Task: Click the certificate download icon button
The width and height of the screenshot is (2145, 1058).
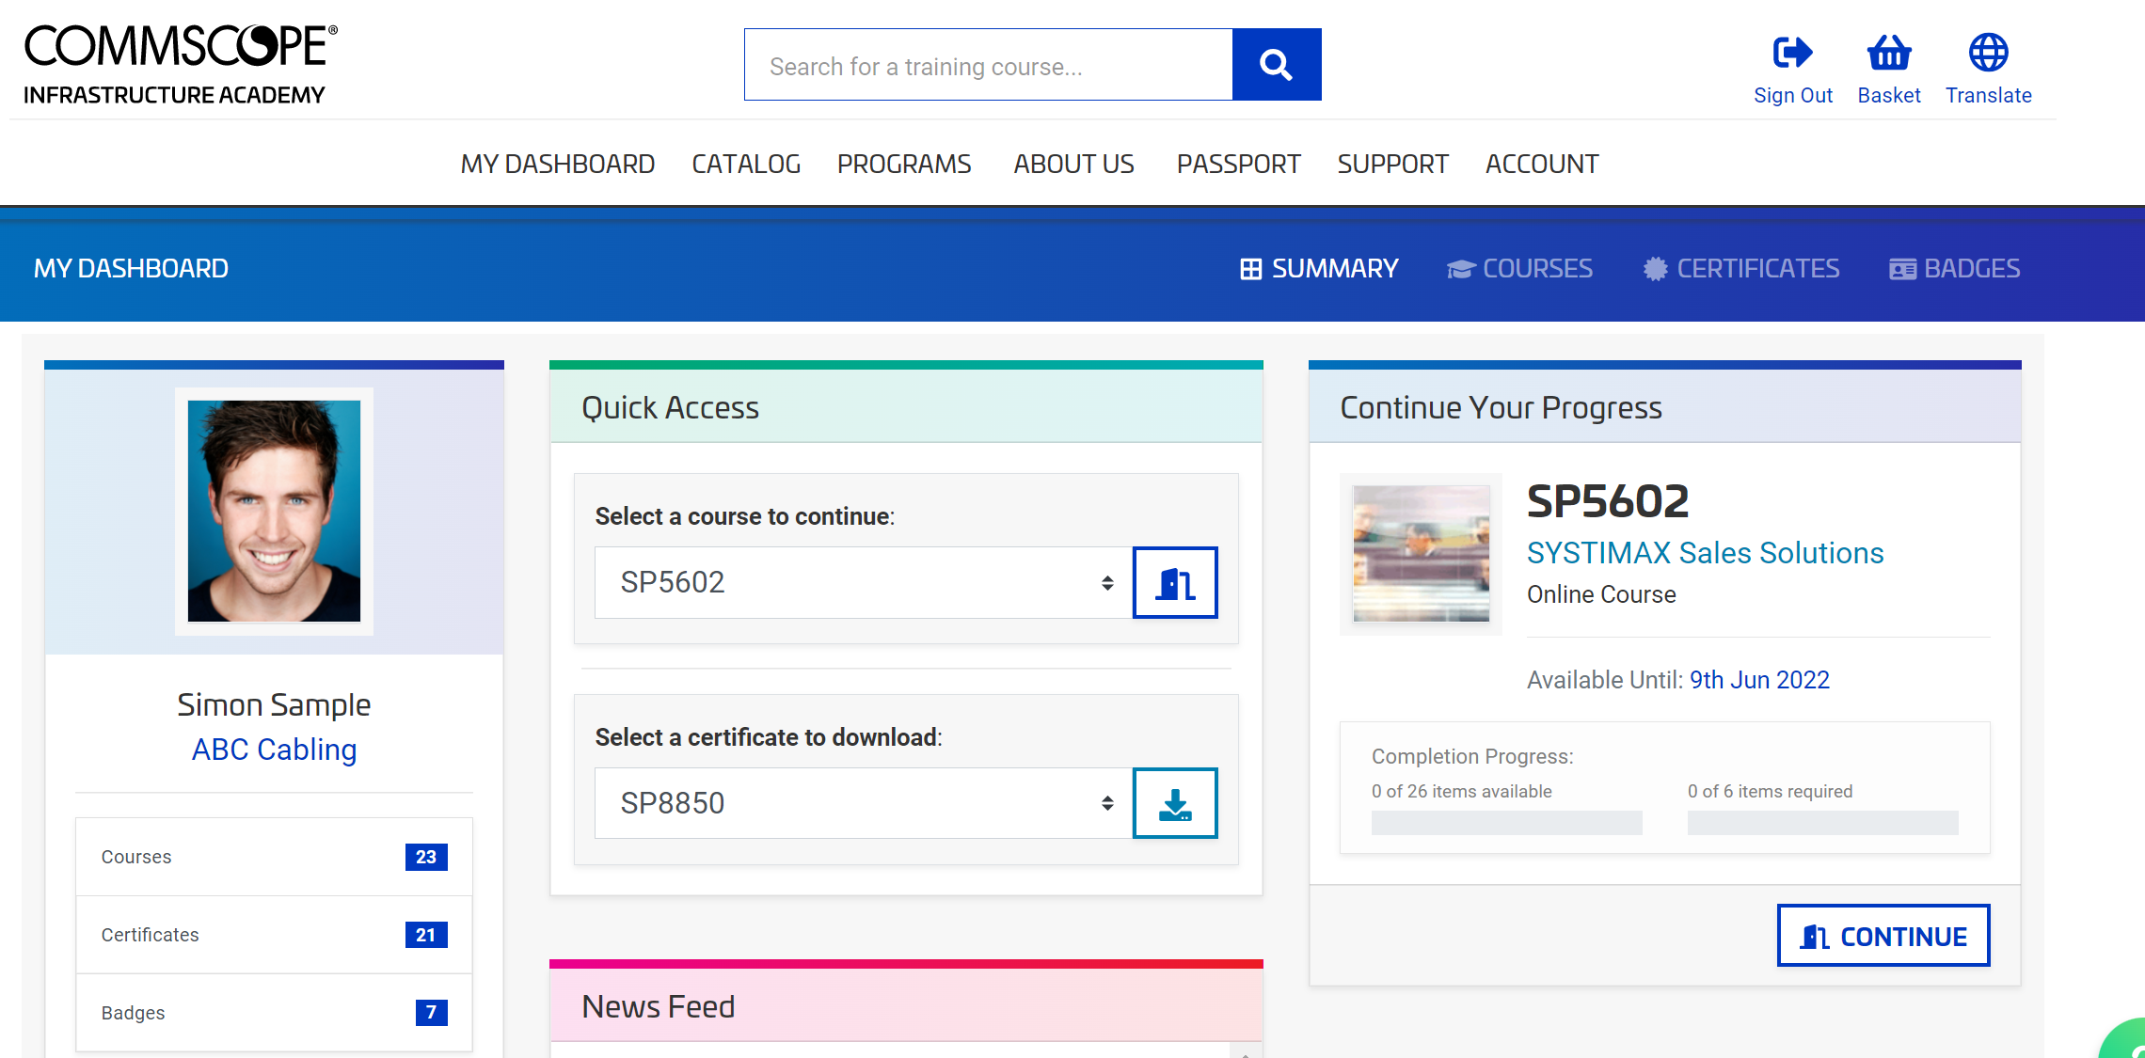Action: [1175, 804]
